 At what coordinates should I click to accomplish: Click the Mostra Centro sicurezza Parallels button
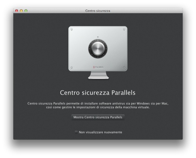pyautogui.click(x=98, y=117)
